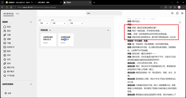186x98 pixels.
Task: Go back in browser history
Action: tap(2, 7)
